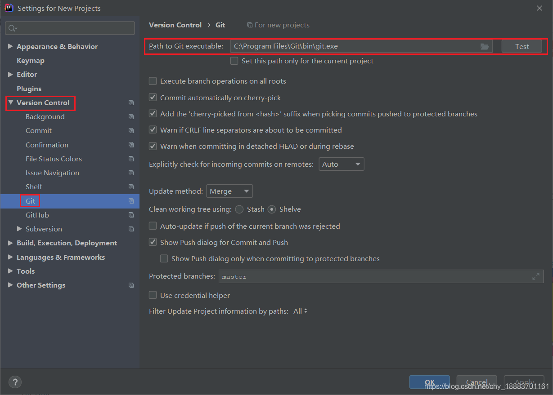The width and height of the screenshot is (553, 395).
Task: Check Execute branch operations on all roots
Action: point(153,81)
